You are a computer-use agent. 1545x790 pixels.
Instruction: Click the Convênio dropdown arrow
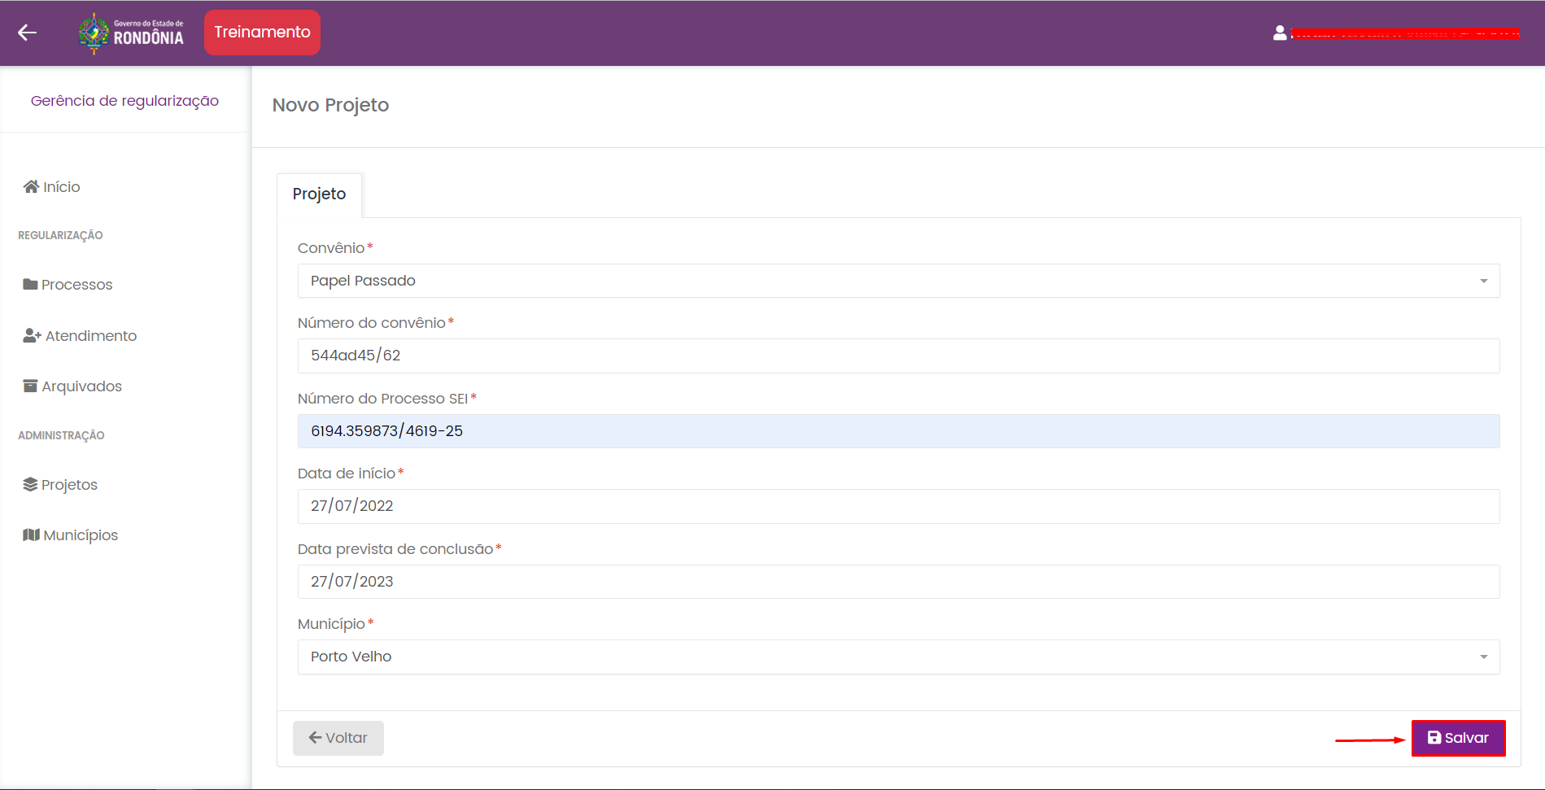pyautogui.click(x=1483, y=282)
